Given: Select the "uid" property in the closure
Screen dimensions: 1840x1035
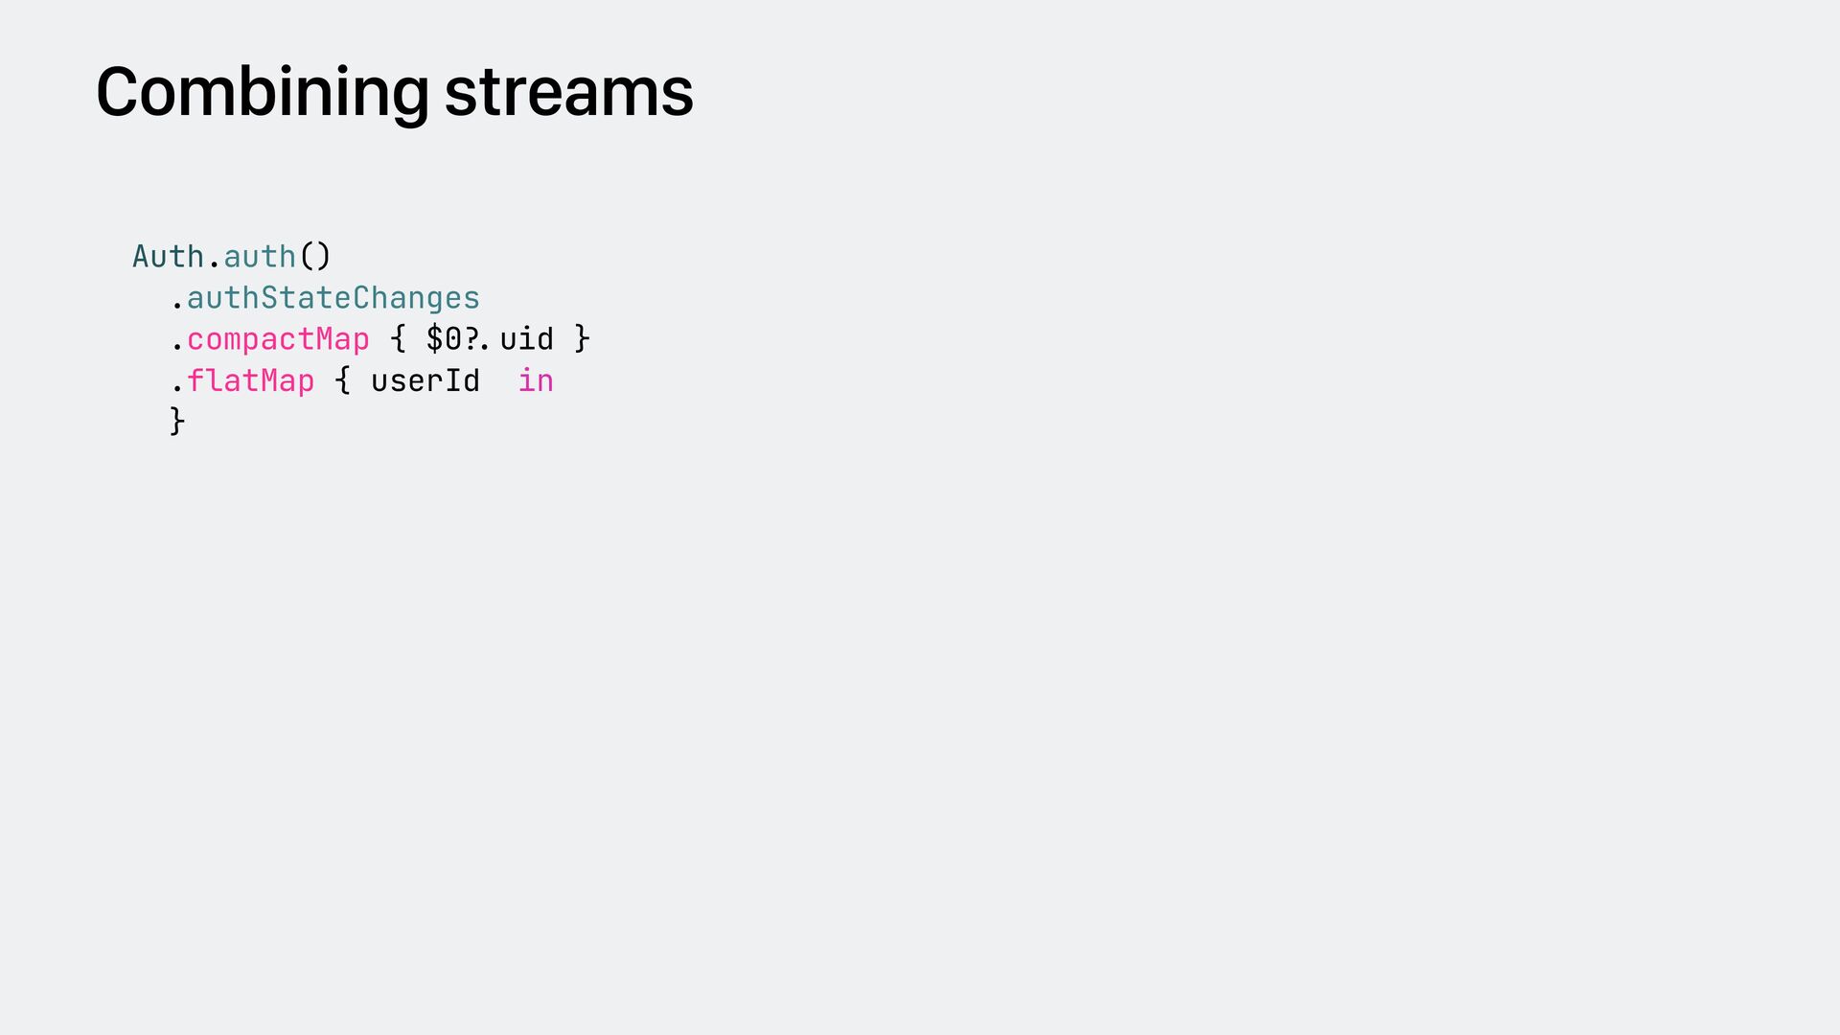Looking at the screenshot, I should click(x=526, y=339).
